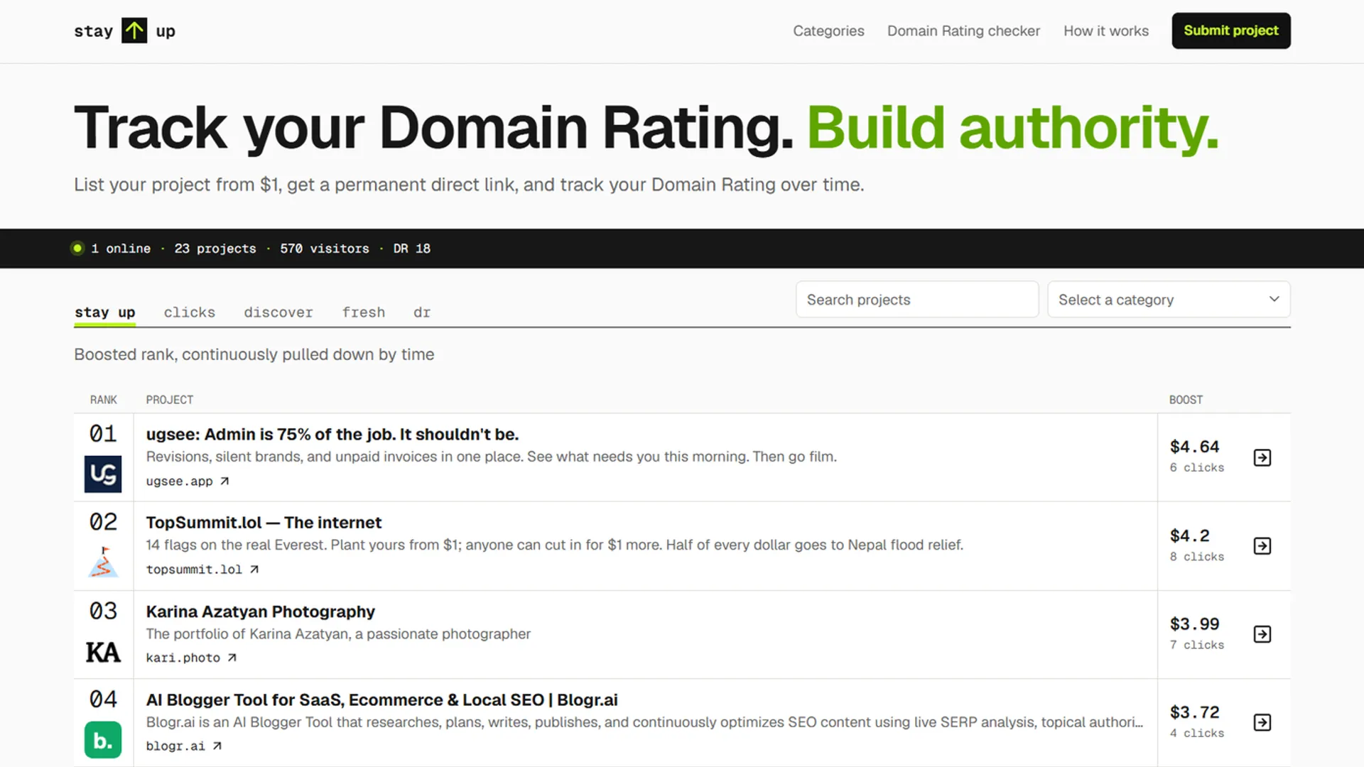Click the PROJECT column header
1364x767 pixels.
point(169,400)
